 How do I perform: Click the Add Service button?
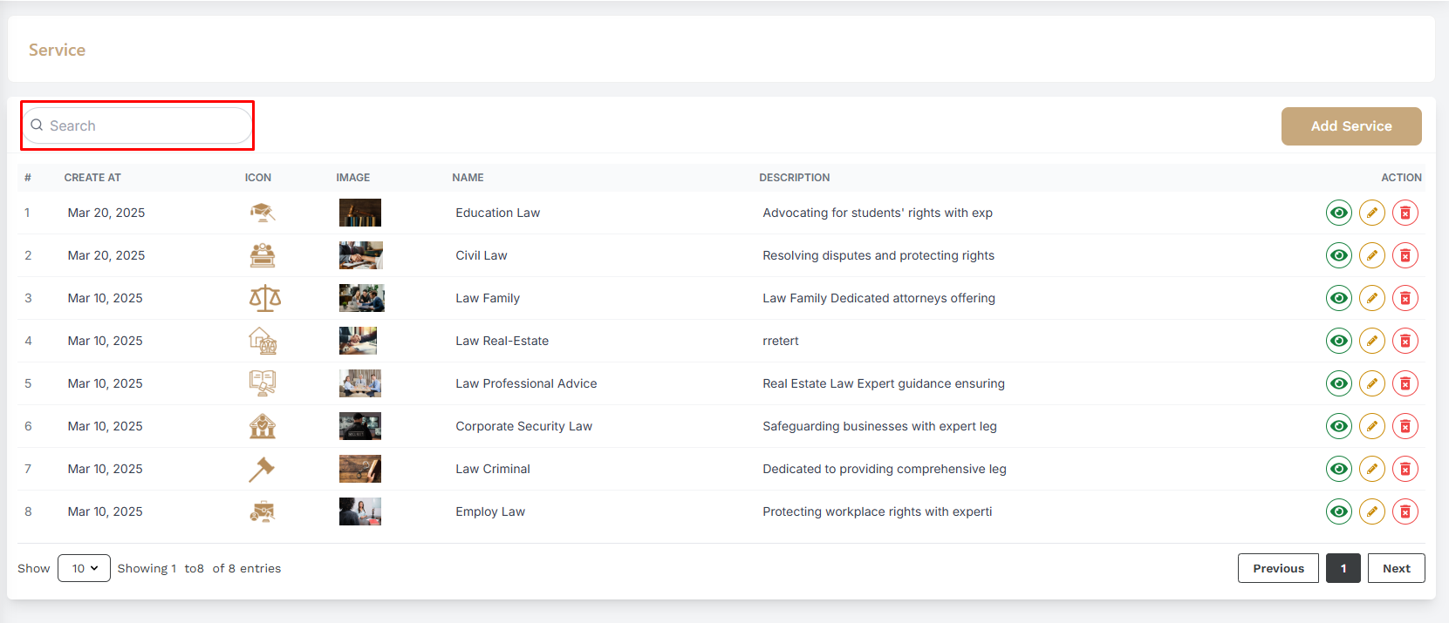[1351, 126]
